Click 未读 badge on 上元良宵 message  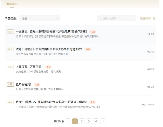[x=48, y=67]
